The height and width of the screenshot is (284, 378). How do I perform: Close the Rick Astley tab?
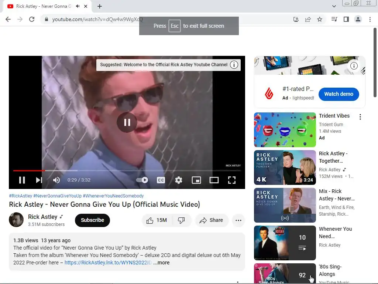(86, 6)
